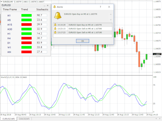Click the Time Frame column header
162x121 pixels.
coord(10,10)
